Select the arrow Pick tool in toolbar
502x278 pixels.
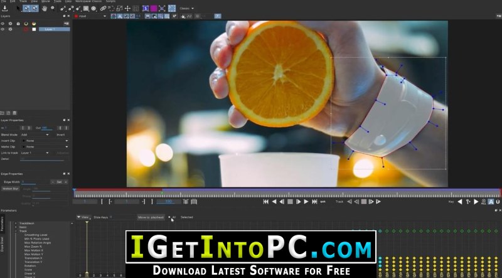coord(17,8)
